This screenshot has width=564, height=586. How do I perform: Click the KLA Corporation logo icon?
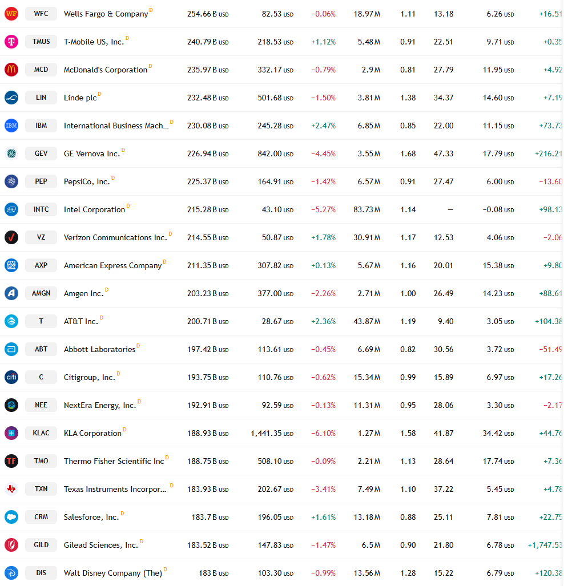(x=11, y=433)
